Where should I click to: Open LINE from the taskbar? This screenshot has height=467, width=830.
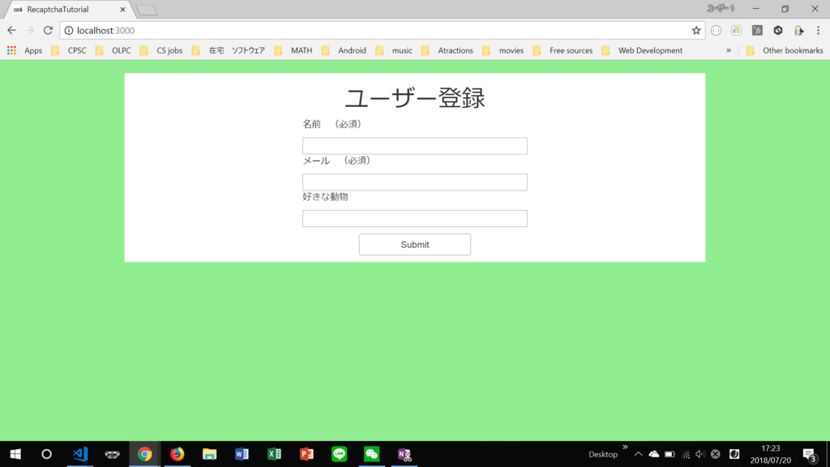point(339,455)
